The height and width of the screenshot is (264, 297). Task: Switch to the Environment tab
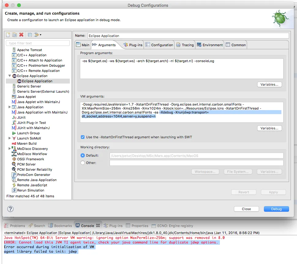click(x=210, y=45)
